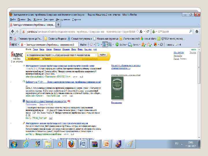Viewport: 208px width, 156px height.
Task: Open the Инструменты menu
Action: 63,19
